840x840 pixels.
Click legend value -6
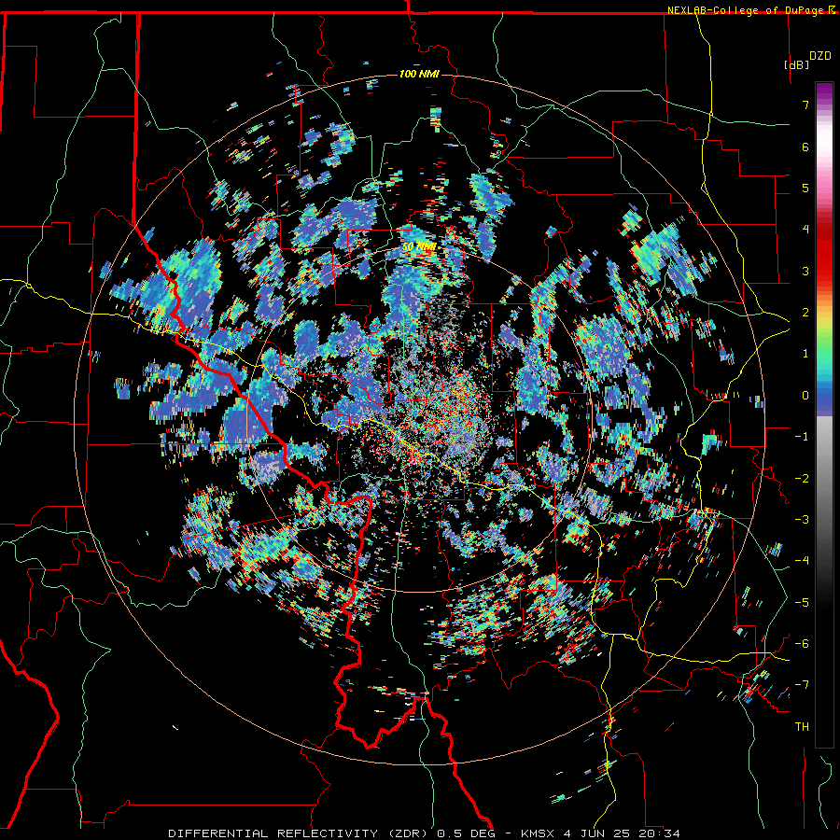802,644
